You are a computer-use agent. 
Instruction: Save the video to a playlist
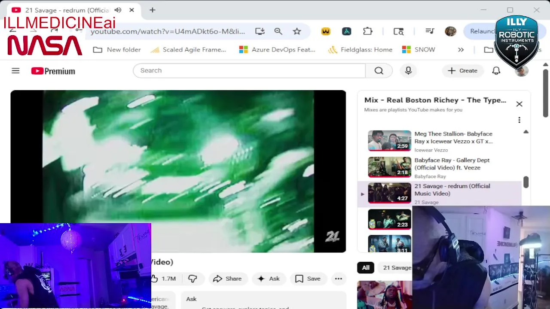308,279
